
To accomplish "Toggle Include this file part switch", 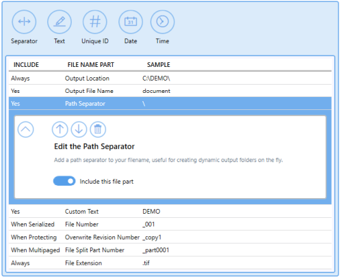I will [64, 181].
